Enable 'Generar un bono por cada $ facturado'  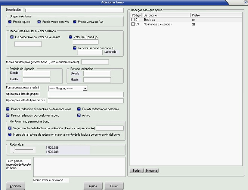75,48
